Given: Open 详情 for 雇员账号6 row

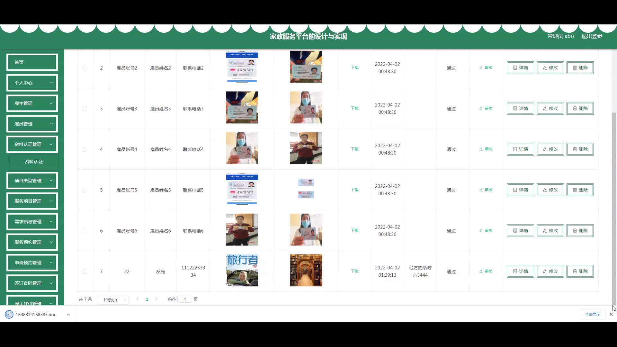Looking at the screenshot, I should (520, 231).
